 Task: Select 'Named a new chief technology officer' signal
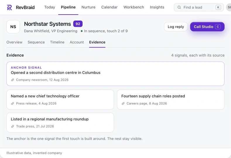(x=45, y=96)
